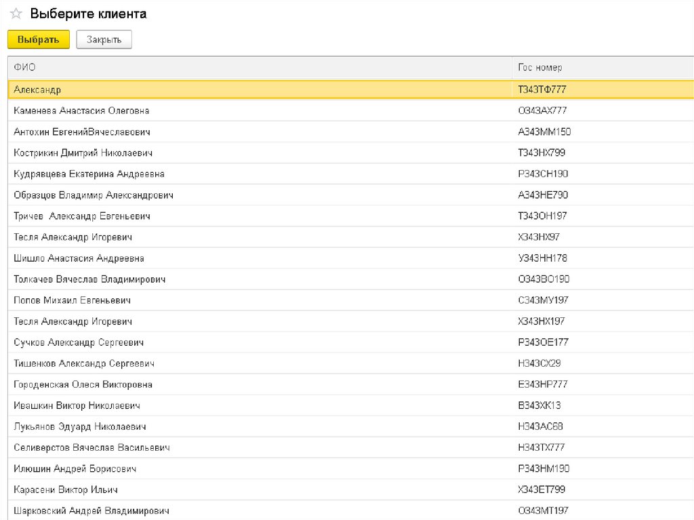Screen dimensions: 694x520
Task: Select Попов Михаил Евгеньевич
Action: 72,300
